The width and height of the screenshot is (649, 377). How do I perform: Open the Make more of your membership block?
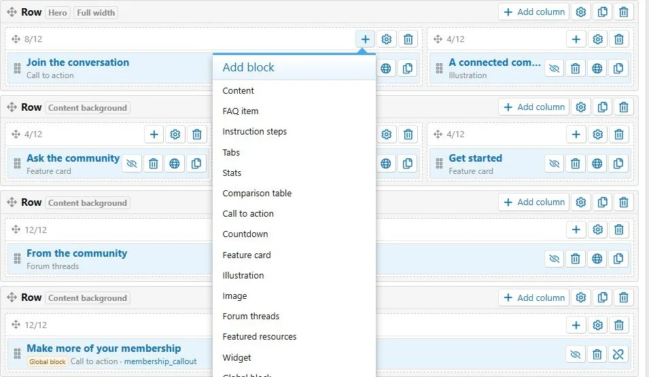click(x=104, y=348)
